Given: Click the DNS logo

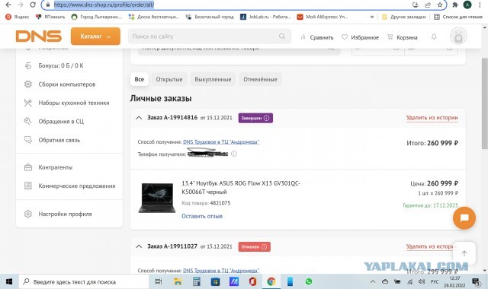Looking at the screenshot, I should (39, 37).
